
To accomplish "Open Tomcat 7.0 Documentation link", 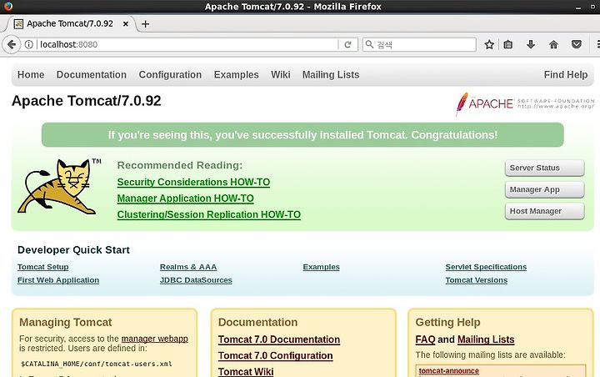I will coord(279,339).
